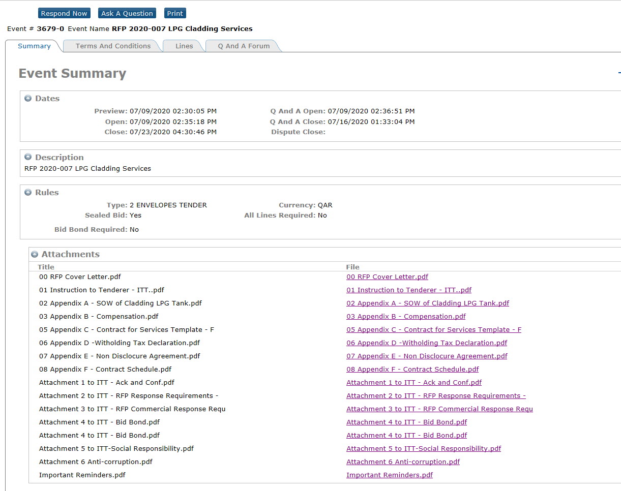Click the Respond Now button
The width and height of the screenshot is (621, 491).
[x=64, y=13]
